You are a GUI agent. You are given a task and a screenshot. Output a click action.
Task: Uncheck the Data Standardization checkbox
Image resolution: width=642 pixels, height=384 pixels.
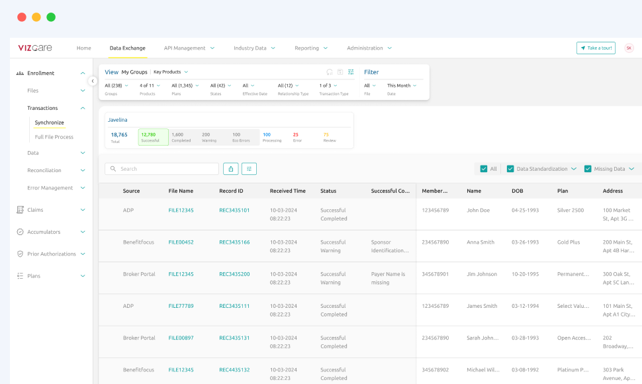pos(510,169)
